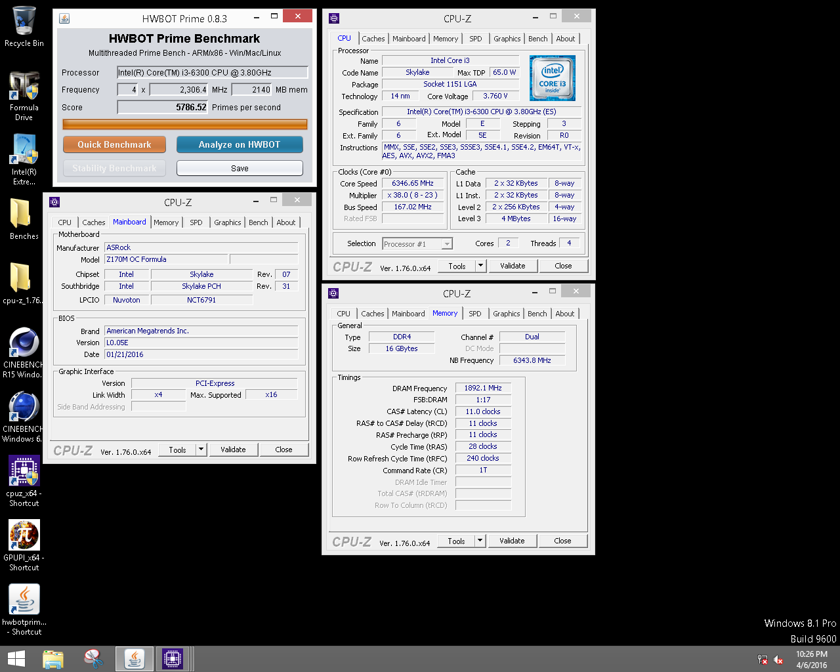Open the cpu-z_1.76 folder icon
This screenshot has width=840, height=672.
click(22, 283)
